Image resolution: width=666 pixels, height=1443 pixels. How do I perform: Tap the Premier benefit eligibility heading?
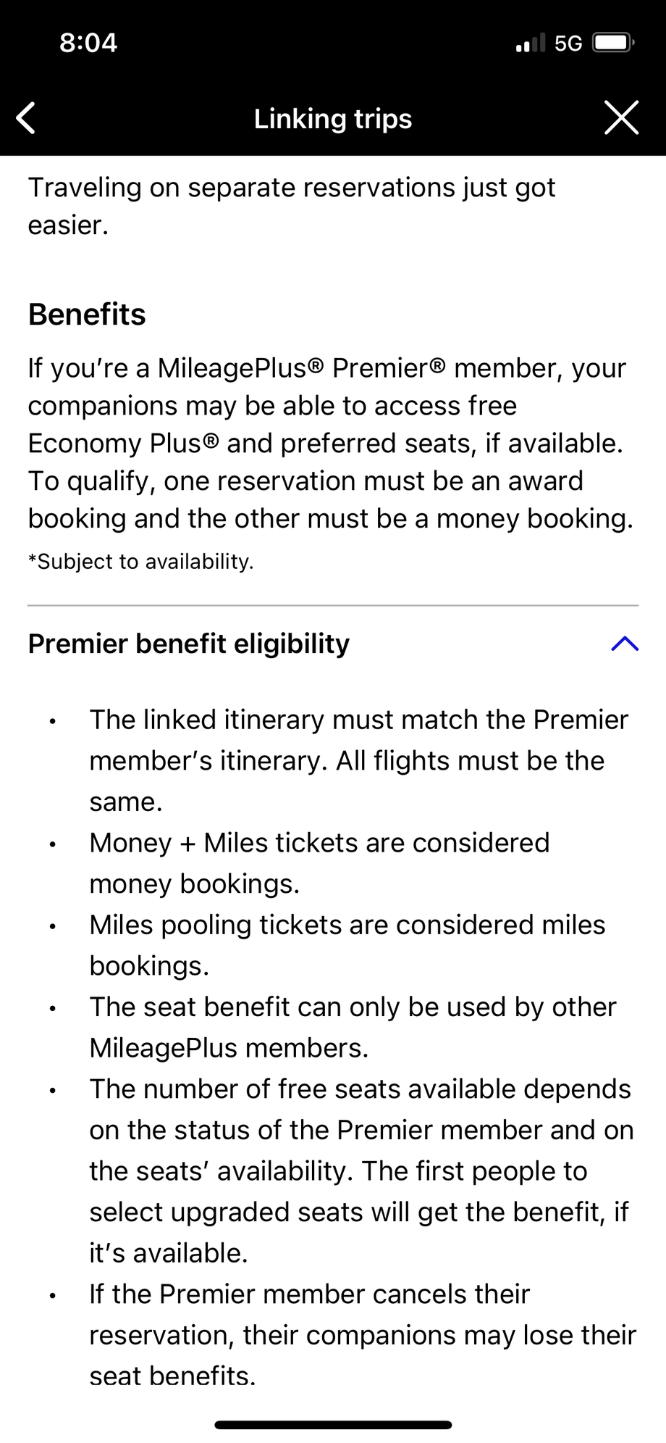(x=189, y=644)
